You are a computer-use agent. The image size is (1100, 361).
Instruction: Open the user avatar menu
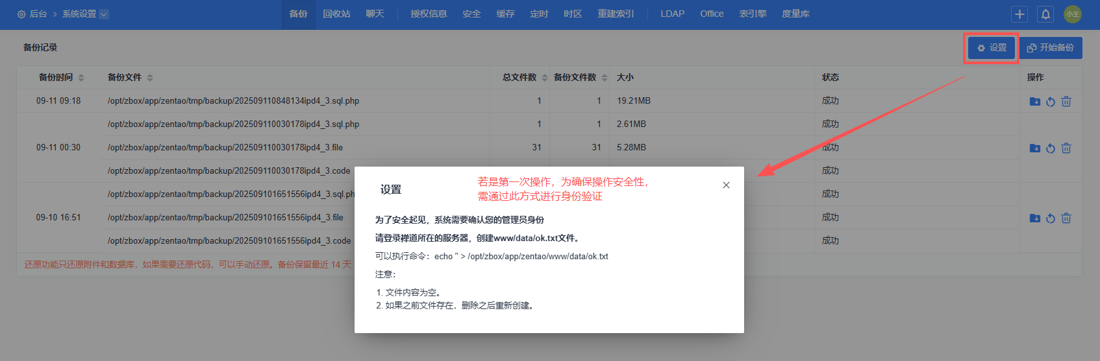(x=1073, y=14)
